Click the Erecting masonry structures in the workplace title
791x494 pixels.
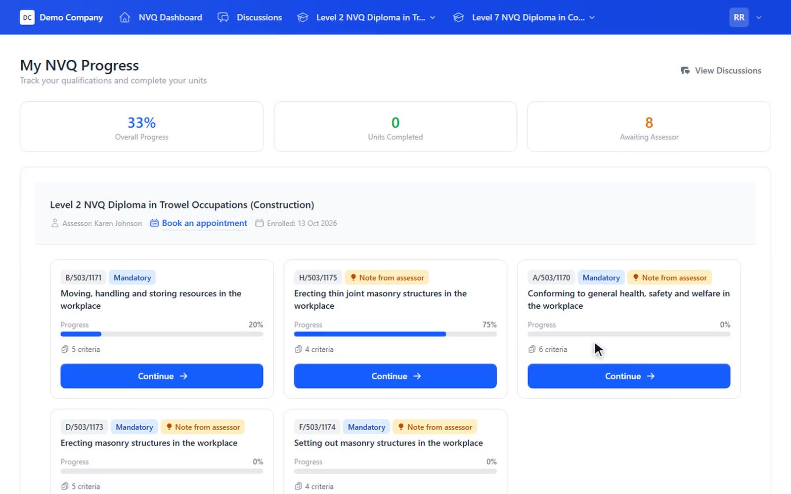click(149, 443)
